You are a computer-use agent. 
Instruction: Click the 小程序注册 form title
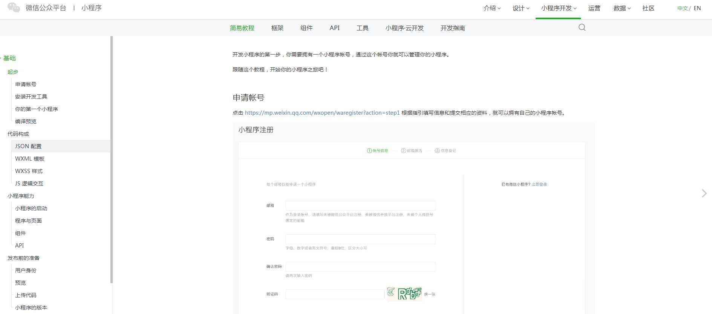pos(256,130)
